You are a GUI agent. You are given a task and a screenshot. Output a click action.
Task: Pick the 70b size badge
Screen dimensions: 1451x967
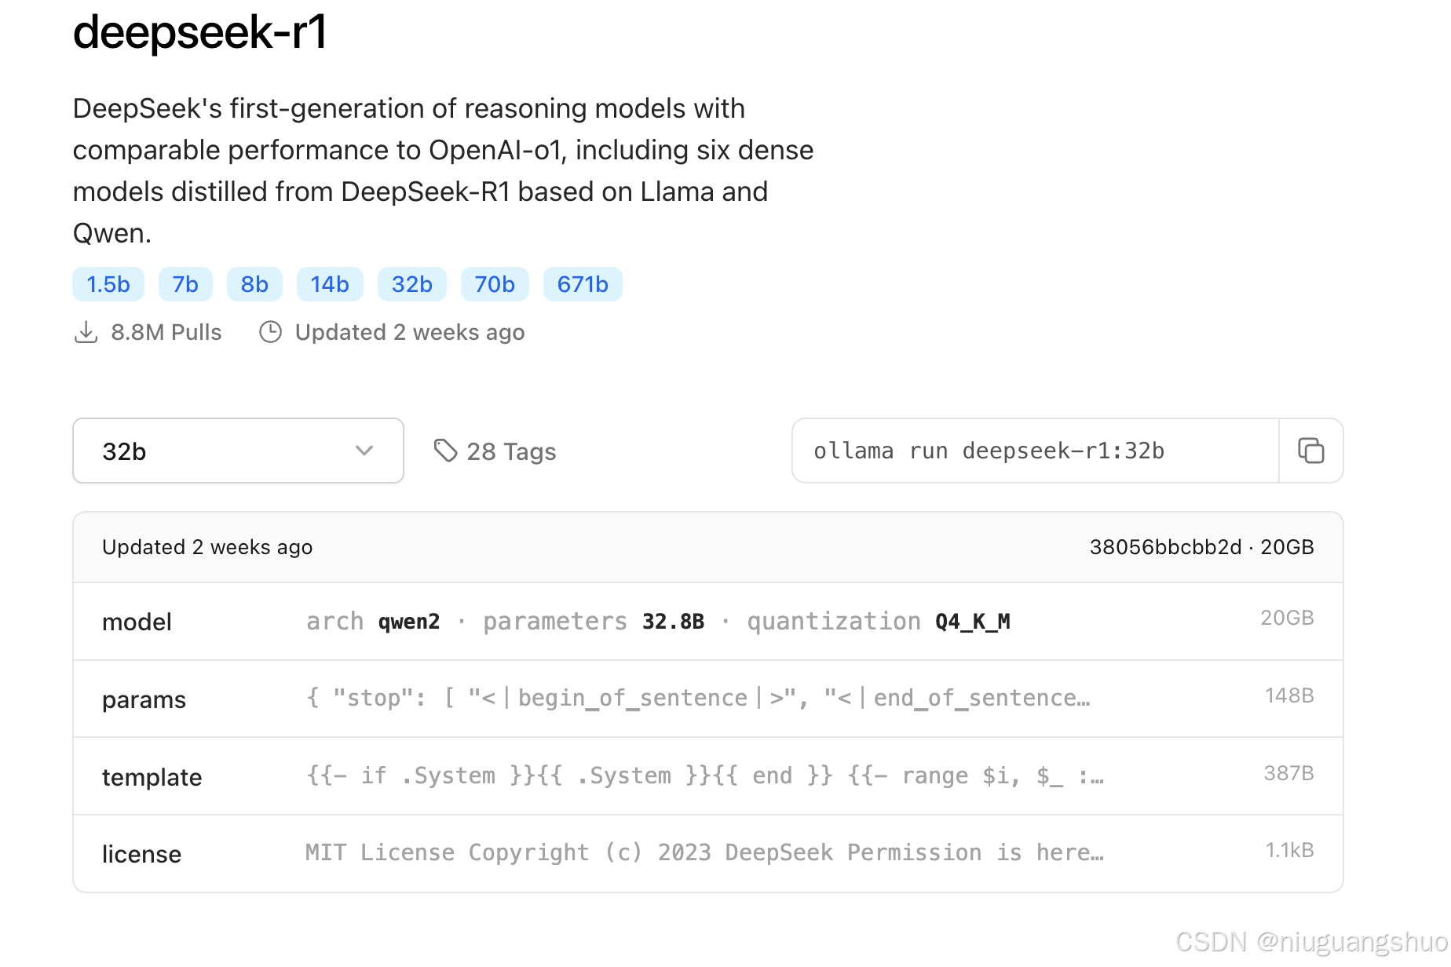pyautogui.click(x=495, y=284)
